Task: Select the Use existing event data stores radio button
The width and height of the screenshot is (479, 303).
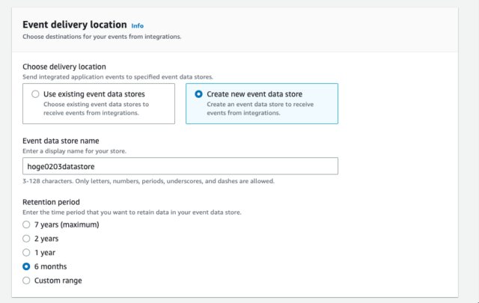Action: (35, 94)
